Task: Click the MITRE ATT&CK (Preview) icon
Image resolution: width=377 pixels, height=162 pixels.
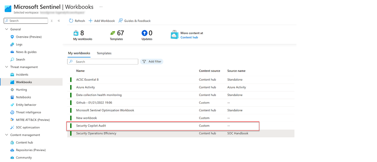Action: pyautogui.click(x=12, y=120)
